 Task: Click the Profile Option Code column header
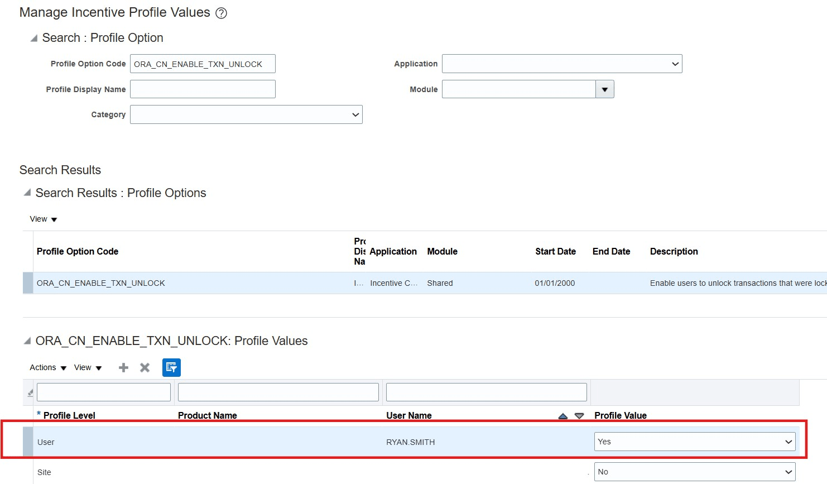tap(78, 251)
